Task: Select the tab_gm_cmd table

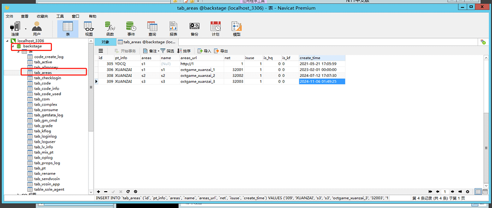Action: point(46,121)
